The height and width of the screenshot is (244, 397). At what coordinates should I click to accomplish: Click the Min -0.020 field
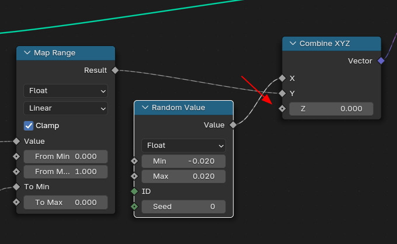tap(183, 161)
